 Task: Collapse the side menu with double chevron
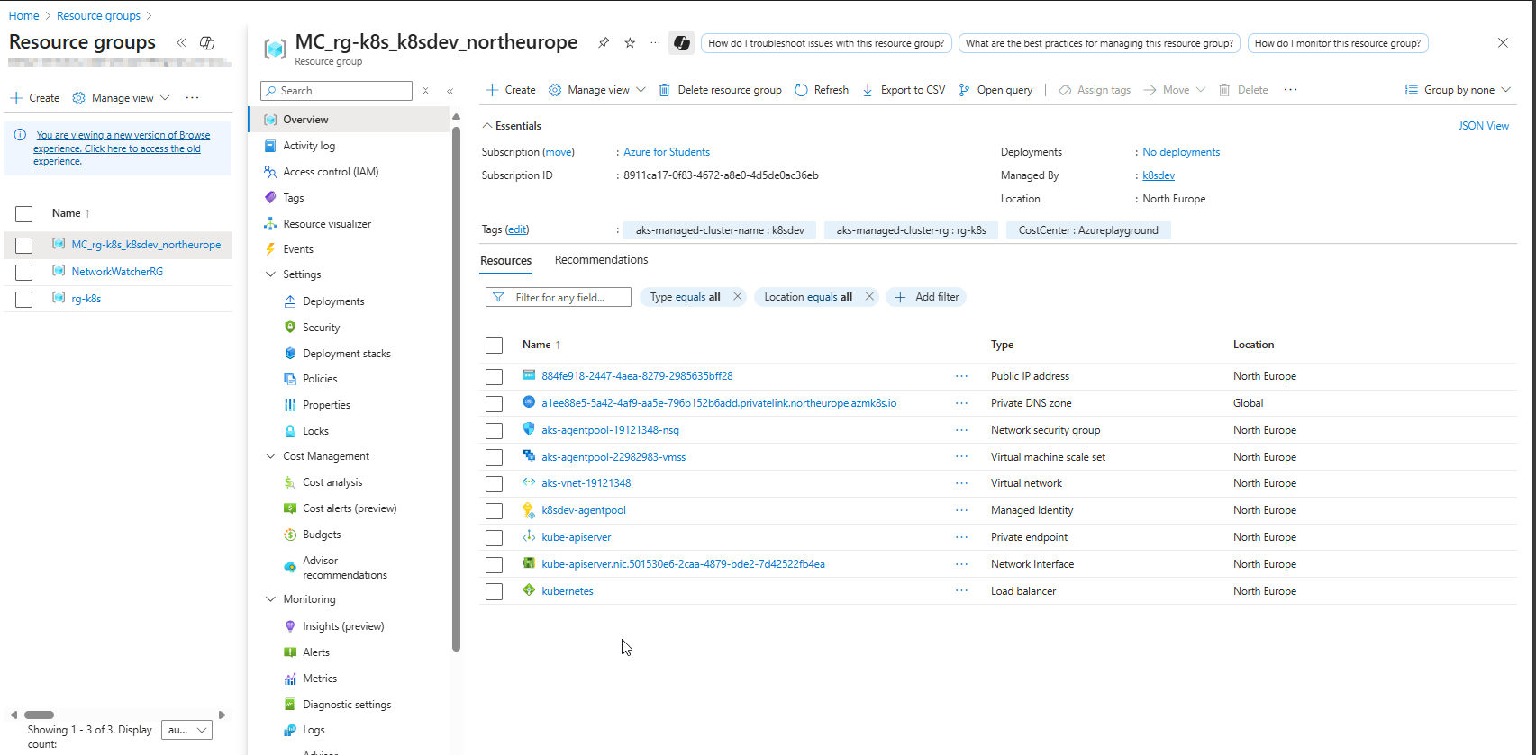[x=450, y=91]
